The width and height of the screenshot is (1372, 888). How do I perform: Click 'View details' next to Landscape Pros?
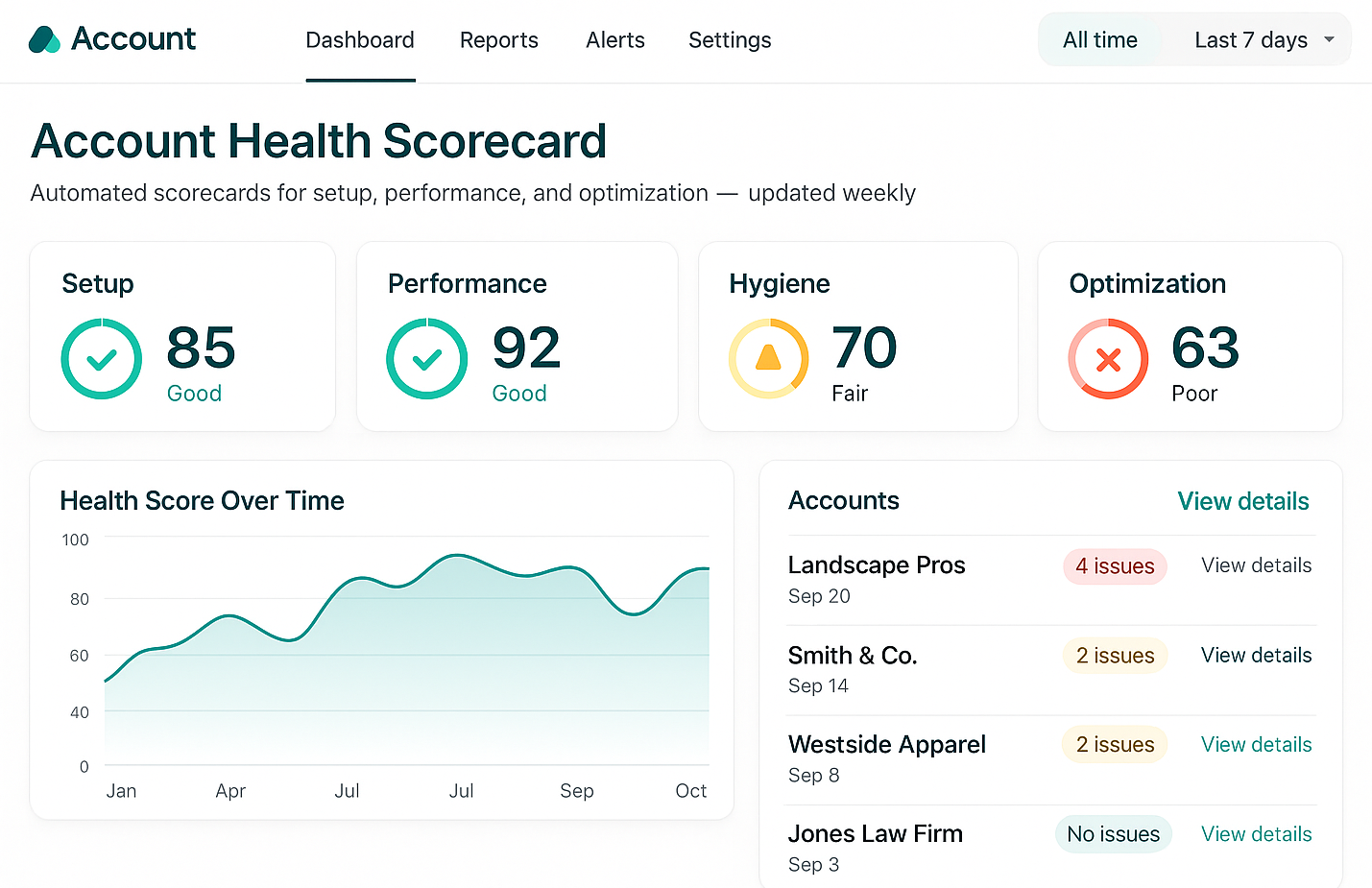(x=1256, y=565)
